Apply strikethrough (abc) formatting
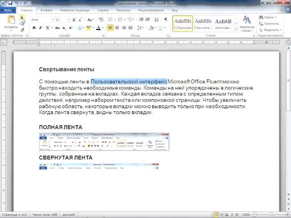291x218 pixels. pos(57,28)
